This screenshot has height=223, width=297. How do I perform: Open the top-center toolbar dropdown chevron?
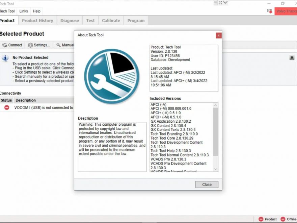pyautogui.click(x=225, y=3)
